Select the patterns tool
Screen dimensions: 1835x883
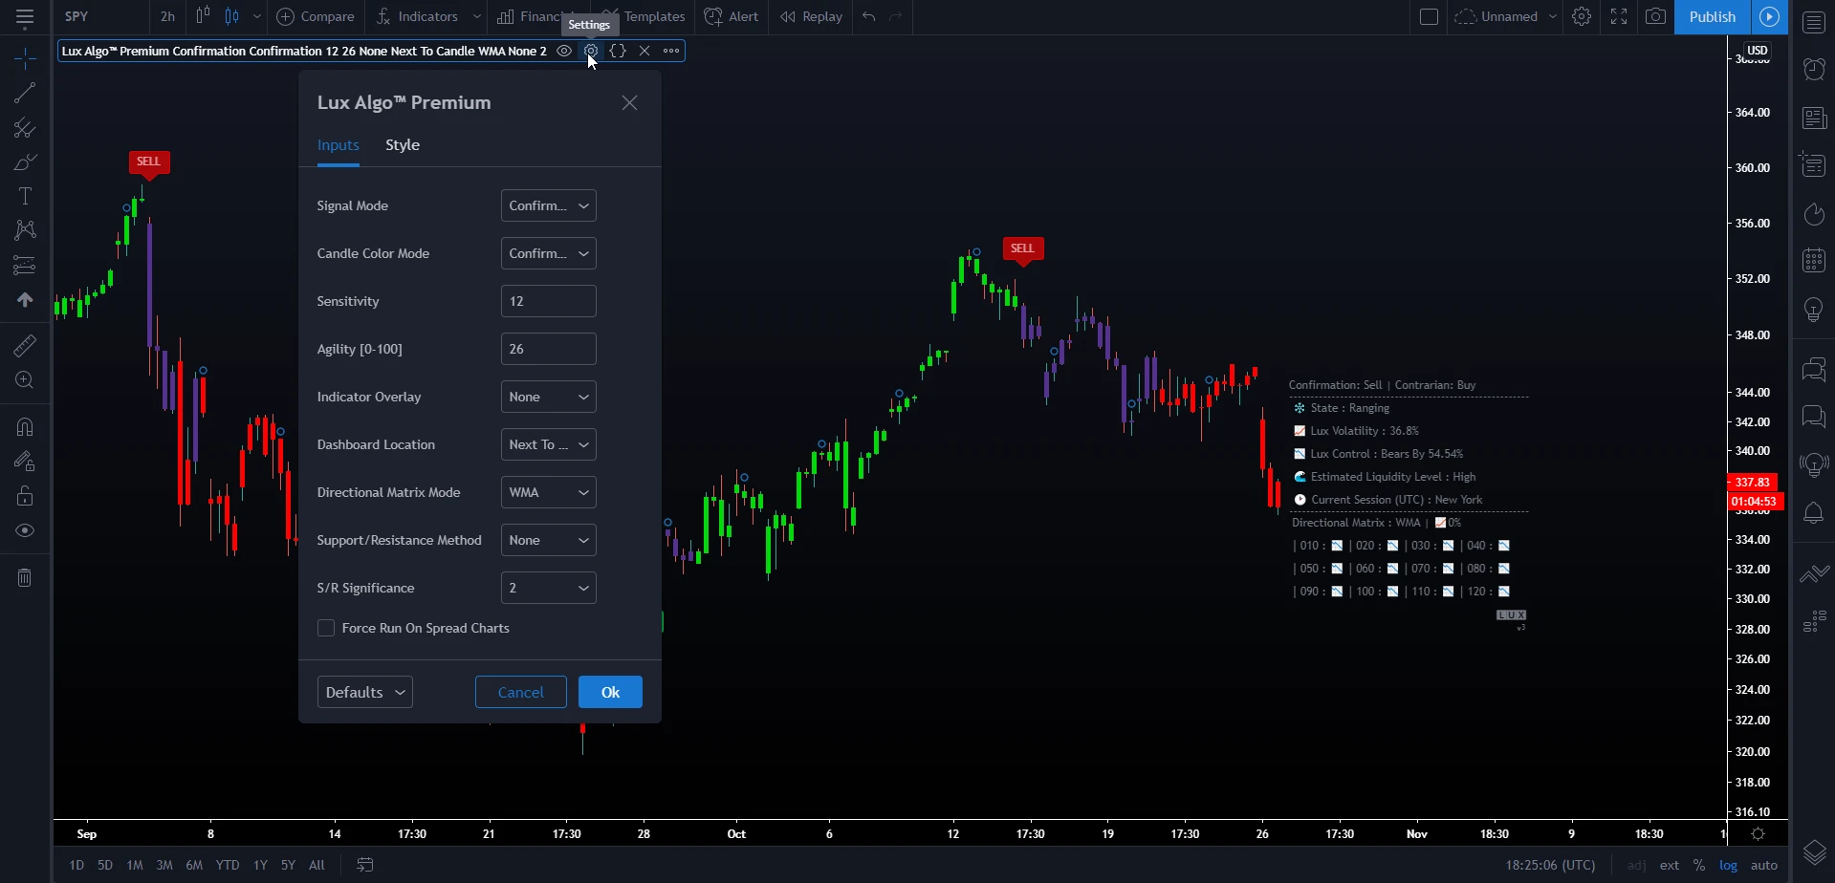[x=25, y=230]
